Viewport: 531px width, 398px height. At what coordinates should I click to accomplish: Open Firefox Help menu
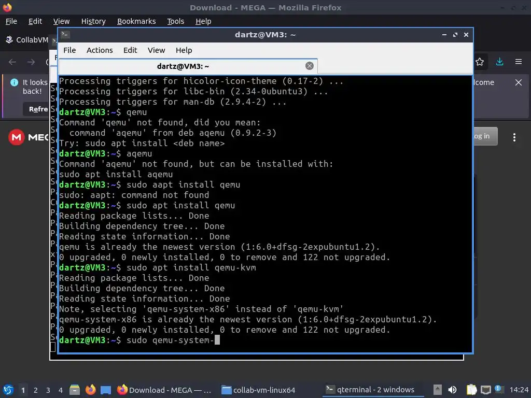(x=203, y=21)
